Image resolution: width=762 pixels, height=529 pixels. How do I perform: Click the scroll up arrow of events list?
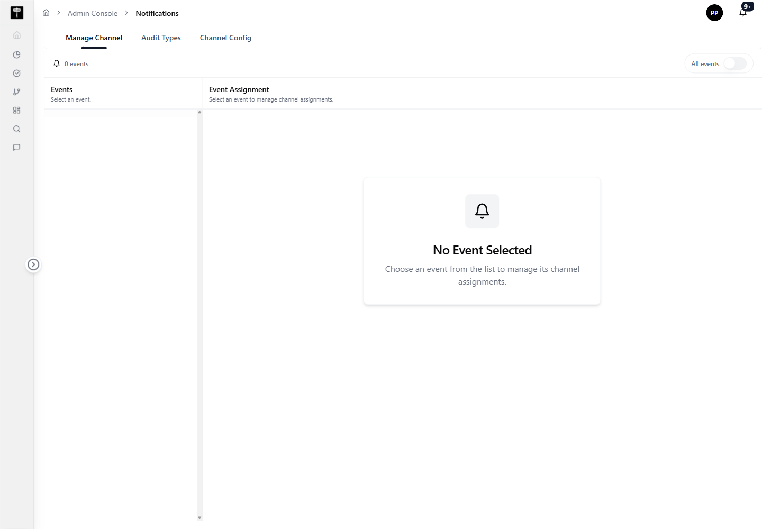[199, 112]
